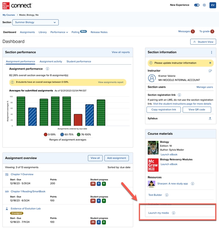Click info icon next to Sharpen study app
The height and width of the screenshot is (229, 219).
(193, 184)
